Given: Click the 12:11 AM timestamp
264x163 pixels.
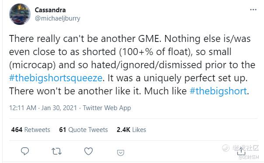Looking at the screenshot, I should (23, 108).
